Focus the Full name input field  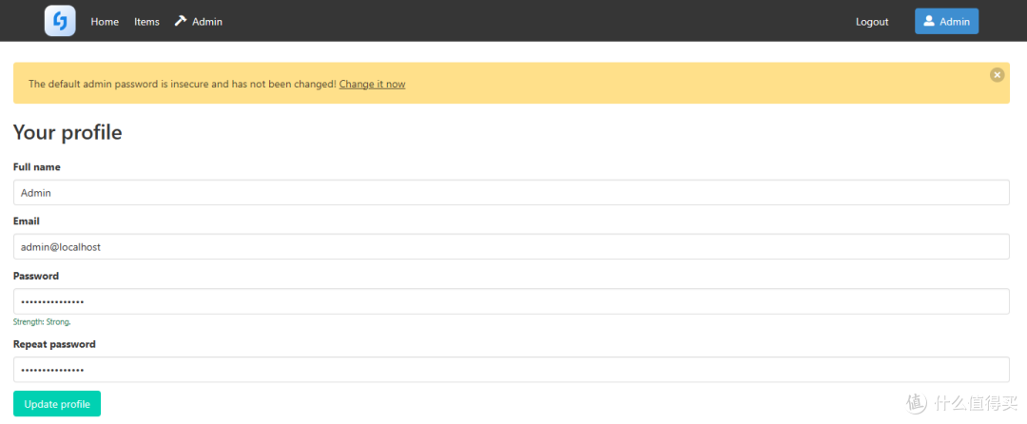(511, 192)
